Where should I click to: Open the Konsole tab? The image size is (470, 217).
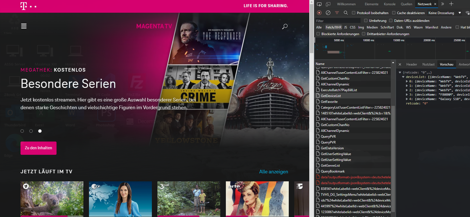click(390, 4)
